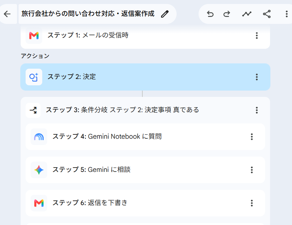
Task: Click the Gmail icon in ステップ 1
Action: 34,35
